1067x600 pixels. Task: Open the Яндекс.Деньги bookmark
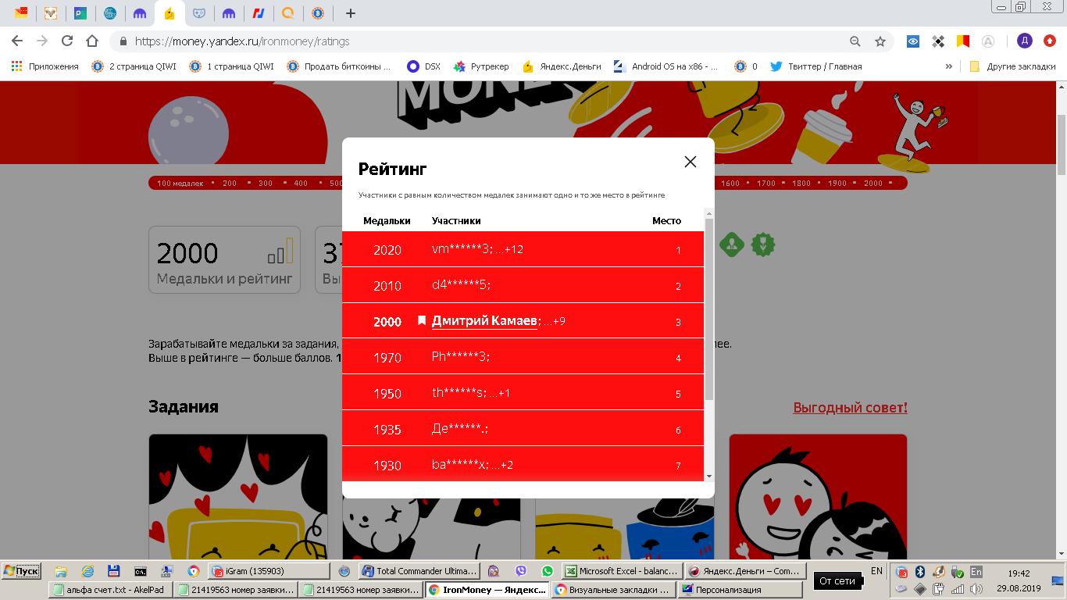(x=562, y=66)
